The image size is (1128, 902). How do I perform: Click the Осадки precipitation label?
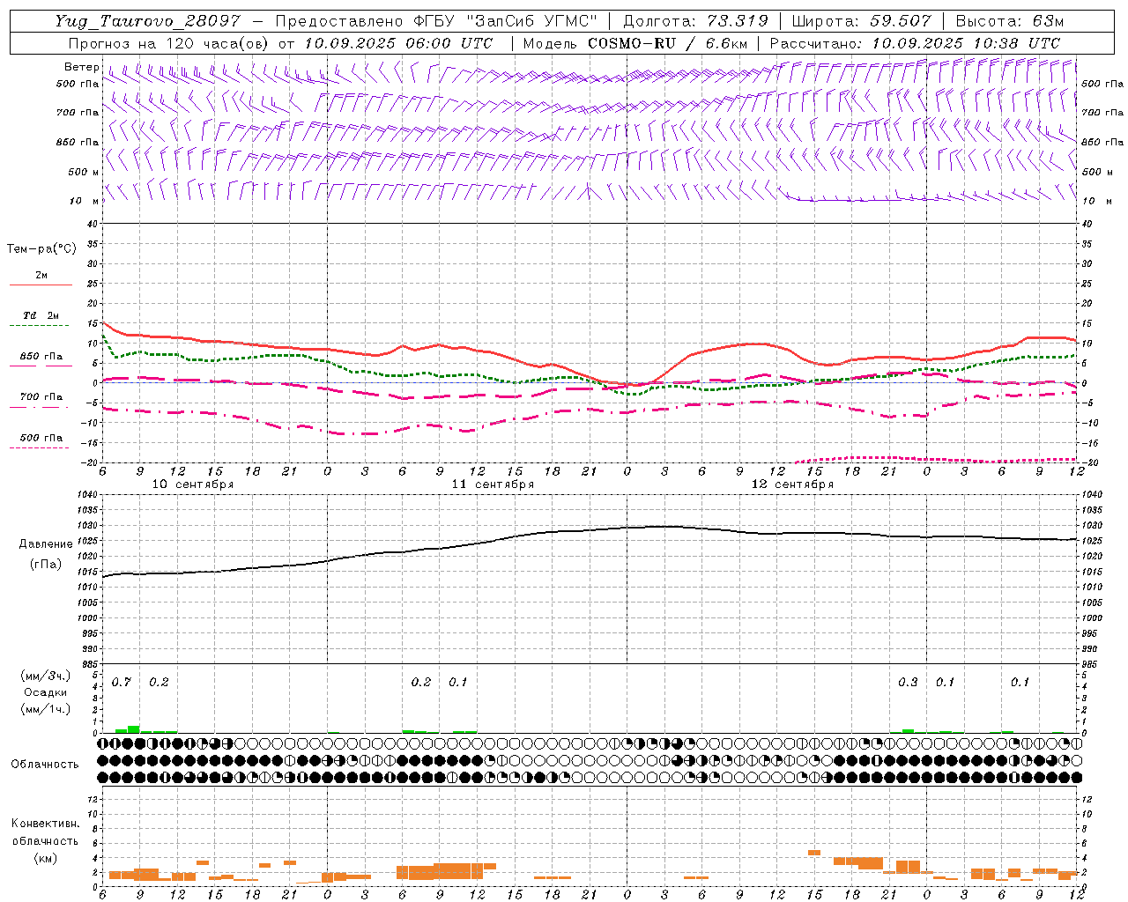46,692
